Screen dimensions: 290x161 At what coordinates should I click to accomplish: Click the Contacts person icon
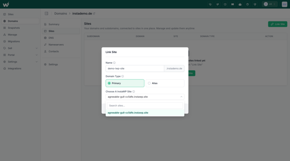click(x=45, y=51)
